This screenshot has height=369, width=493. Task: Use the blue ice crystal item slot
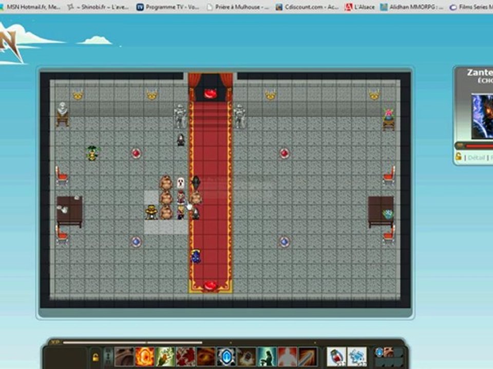click(x=357, y=357)
